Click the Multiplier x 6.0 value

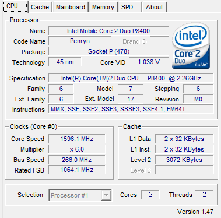pyautogui.click(x=77, y=149)
